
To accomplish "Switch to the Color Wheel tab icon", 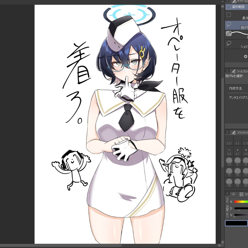I will (233, 194).
